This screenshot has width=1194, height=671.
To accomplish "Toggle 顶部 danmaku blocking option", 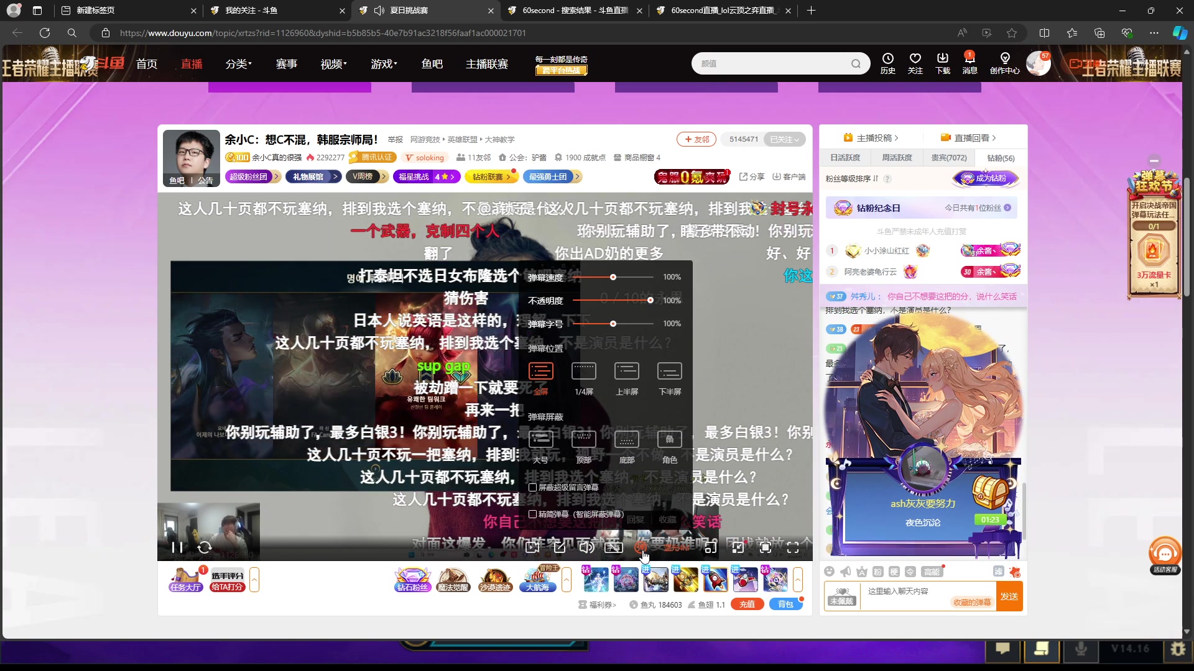I will click(x=584, y=446).
